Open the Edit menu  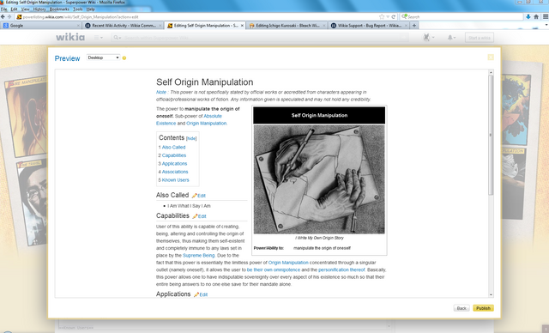pos(14,9)
